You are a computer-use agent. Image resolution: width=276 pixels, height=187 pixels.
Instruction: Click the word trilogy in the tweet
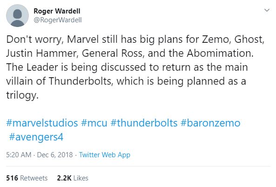[x=22, y=95]
